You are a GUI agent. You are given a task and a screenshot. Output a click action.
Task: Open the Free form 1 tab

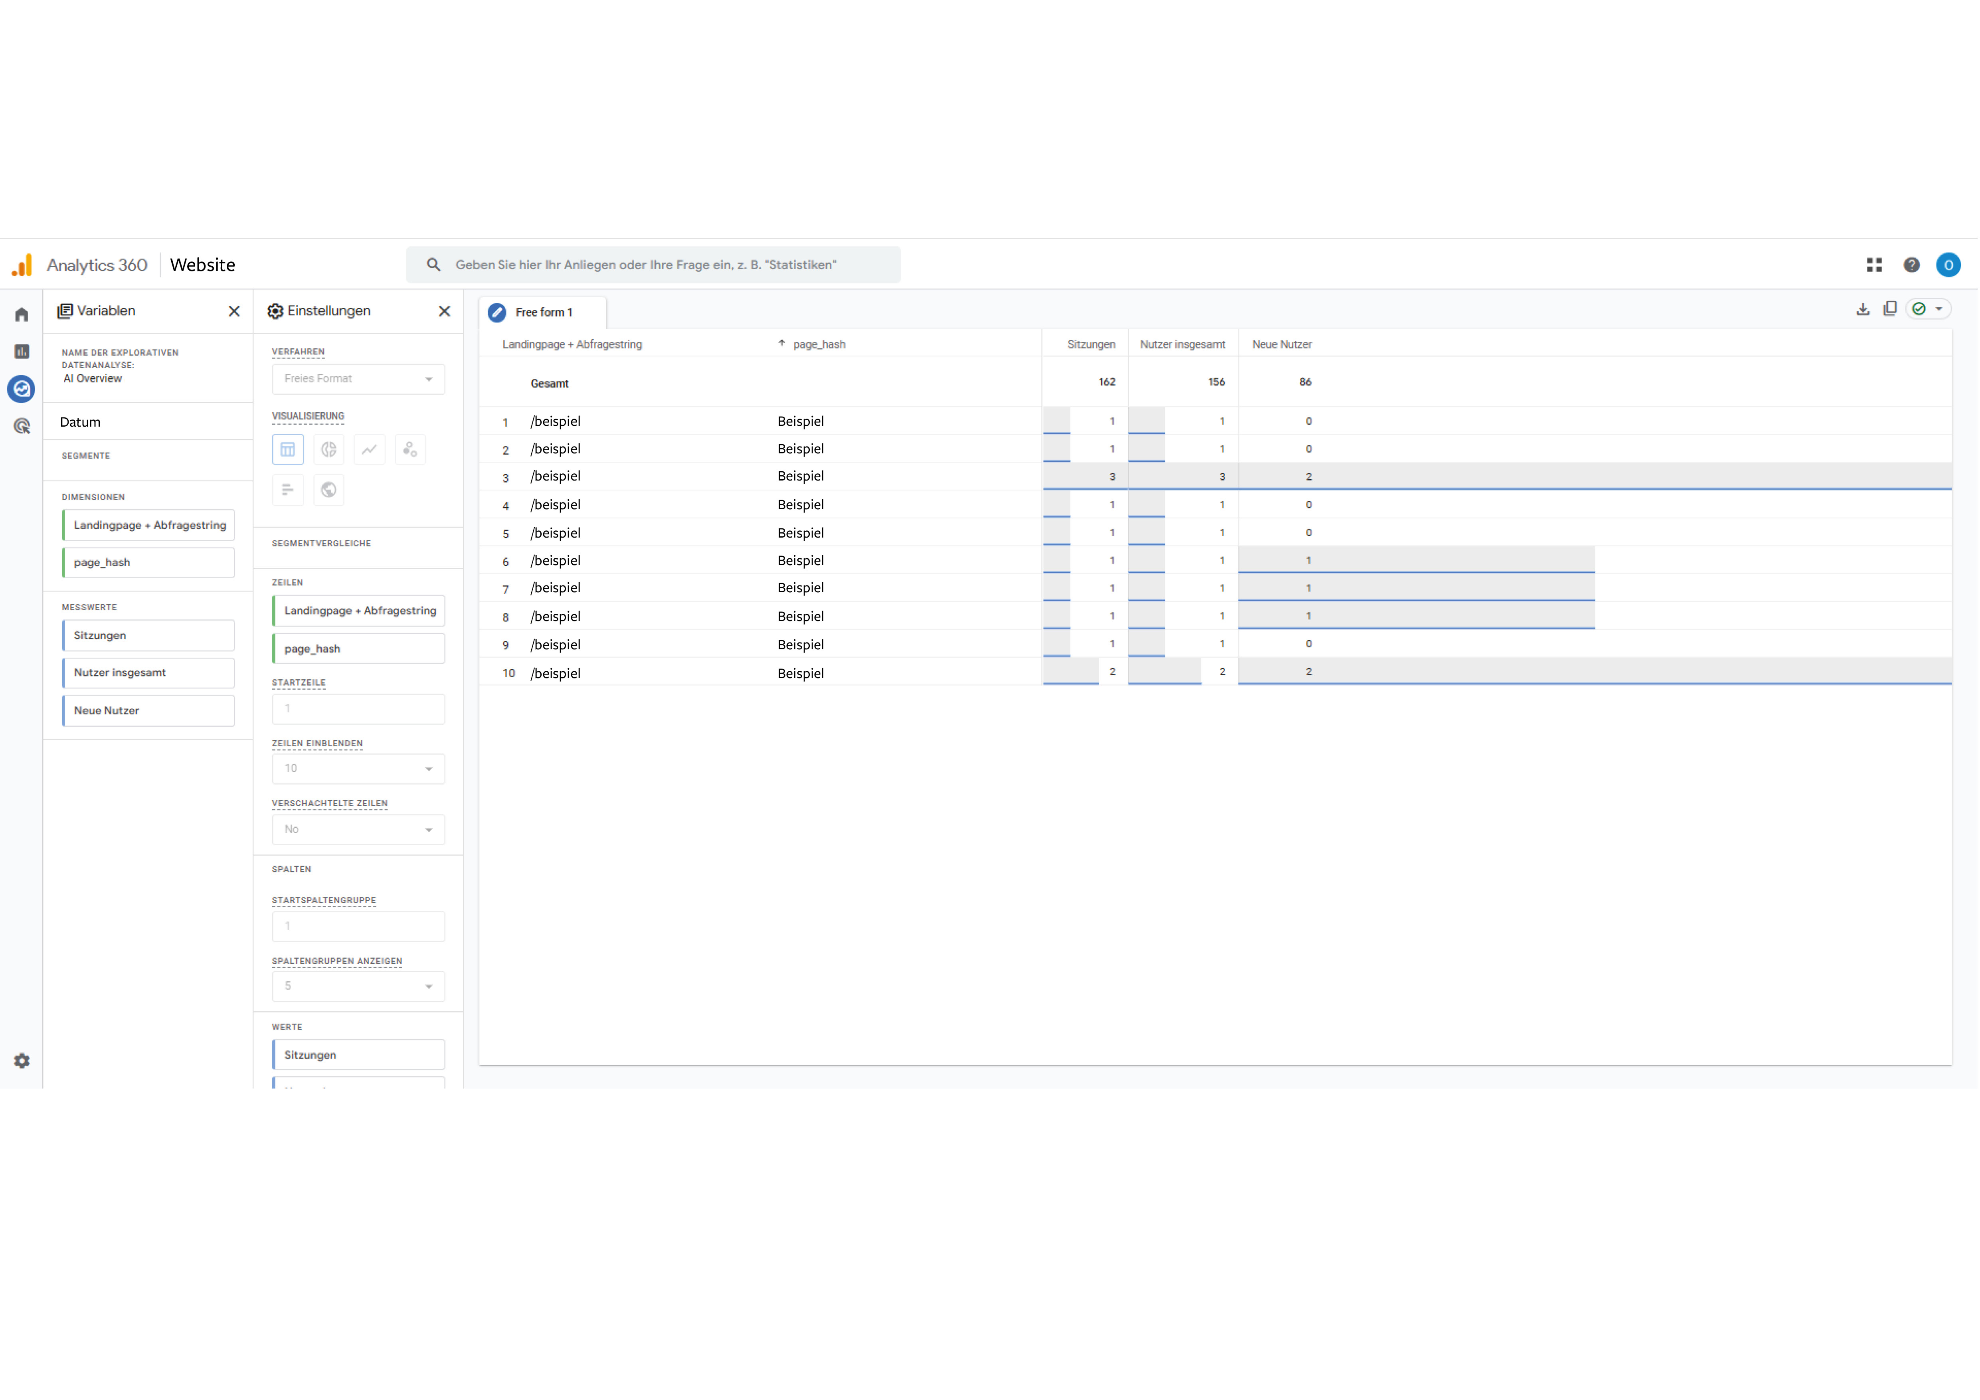click(x=543, y=312)
